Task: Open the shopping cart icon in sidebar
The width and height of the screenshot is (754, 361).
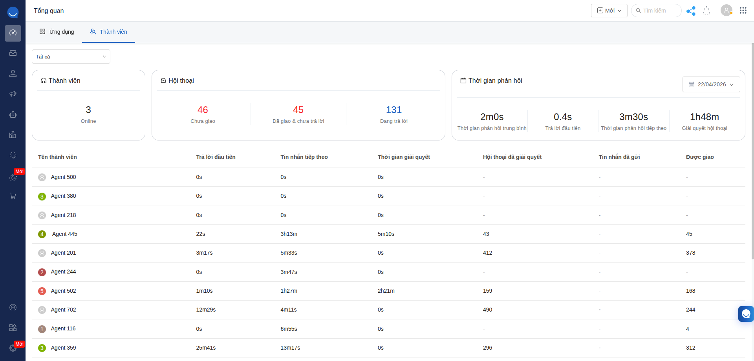Action: [13, 196]
